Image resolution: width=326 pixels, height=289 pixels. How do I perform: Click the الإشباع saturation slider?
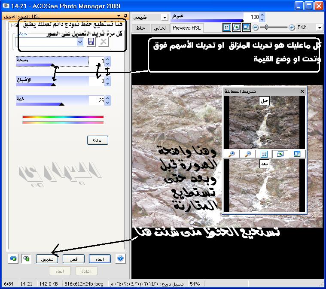52,81
